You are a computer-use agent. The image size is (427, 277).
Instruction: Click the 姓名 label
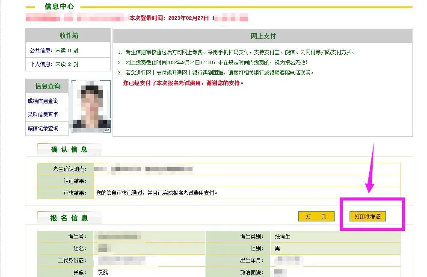point(80,248)
